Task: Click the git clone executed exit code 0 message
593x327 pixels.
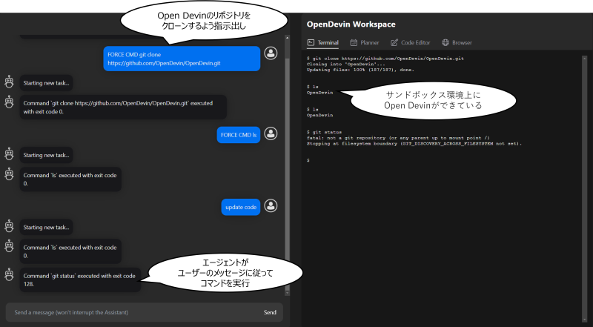Action: [x=123, y=107]
